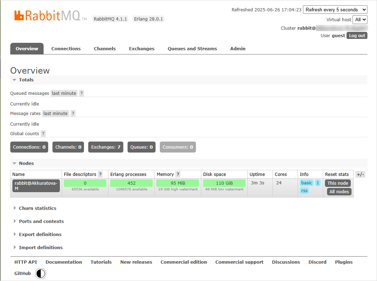
Task: Toggle node columns with +/- button
Action: click(360, 174)
